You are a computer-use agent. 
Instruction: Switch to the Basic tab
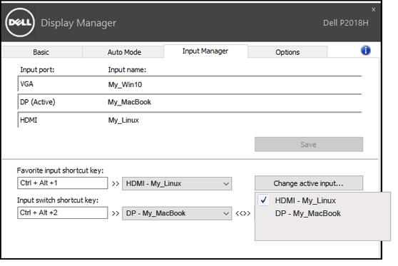click(x=42, y=52)
